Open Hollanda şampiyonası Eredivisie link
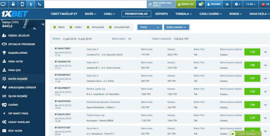The width and height of the screenshot is (270, 136). (x=103, y=102)
